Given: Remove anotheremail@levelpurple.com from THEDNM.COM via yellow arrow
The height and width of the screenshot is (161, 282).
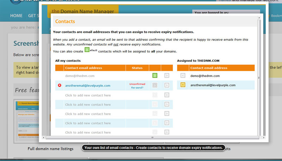Looking at the screenshot, I should [183, 85].
